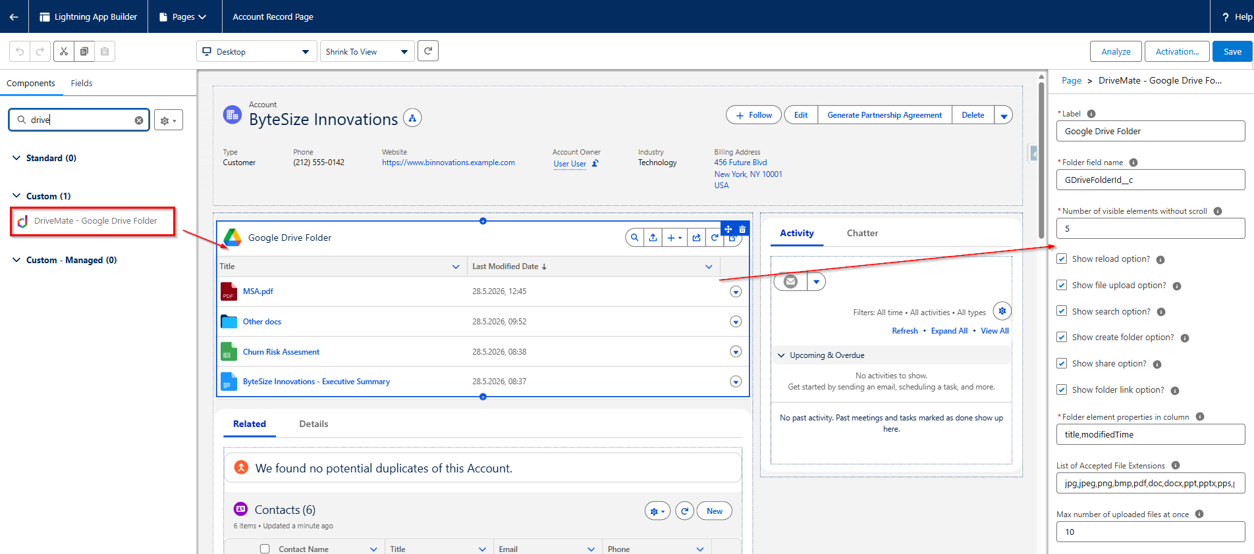The image size is (1254, 554).
Task: Open the component list settings gear
Action: coord(169,120)
